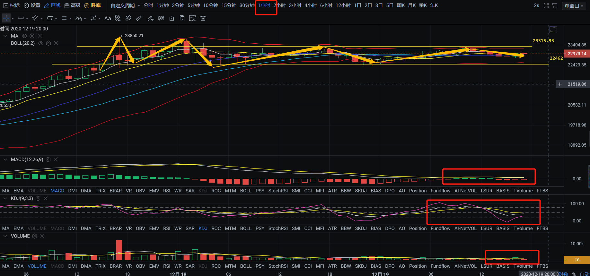
Task: Click the 胜率 win rate button
Action: [92, 5]
